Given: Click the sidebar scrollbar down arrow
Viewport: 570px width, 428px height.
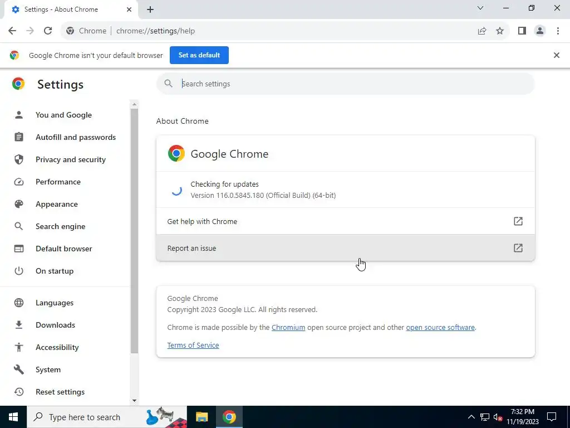Looking at the screenshot, I should click(134, 400).
